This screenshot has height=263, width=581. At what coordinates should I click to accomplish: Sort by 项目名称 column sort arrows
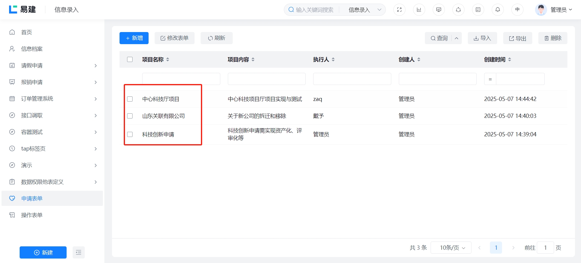point(168,60)
